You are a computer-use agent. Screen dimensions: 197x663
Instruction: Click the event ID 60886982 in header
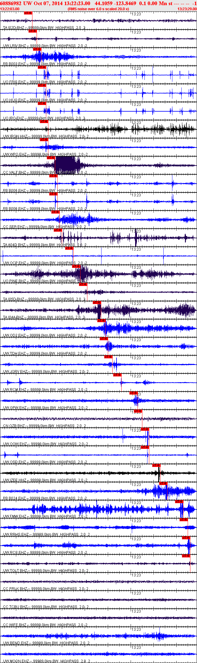coord(11,3)
